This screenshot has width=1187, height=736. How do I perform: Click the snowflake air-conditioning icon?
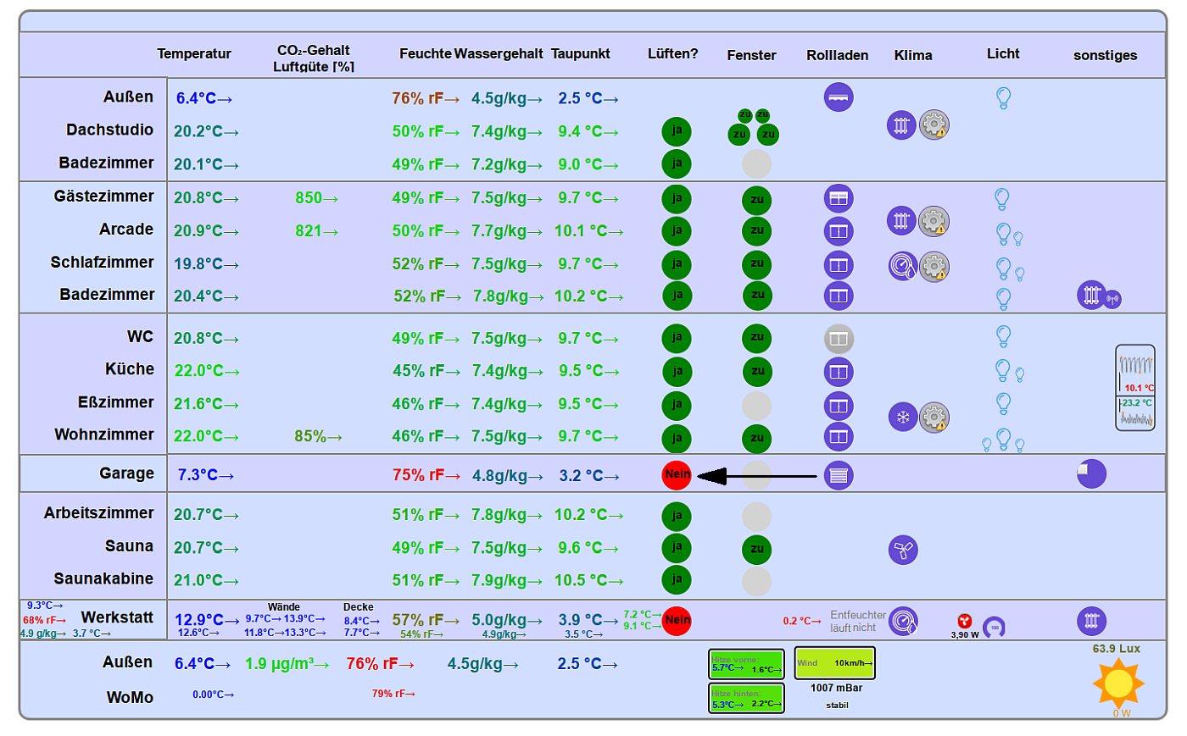click(x=903, y=417)
